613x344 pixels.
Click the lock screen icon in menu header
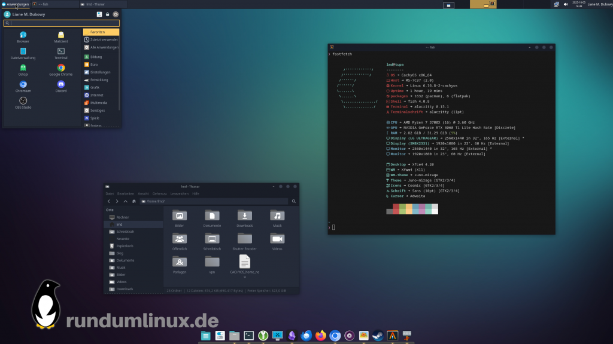click(107, 14)
